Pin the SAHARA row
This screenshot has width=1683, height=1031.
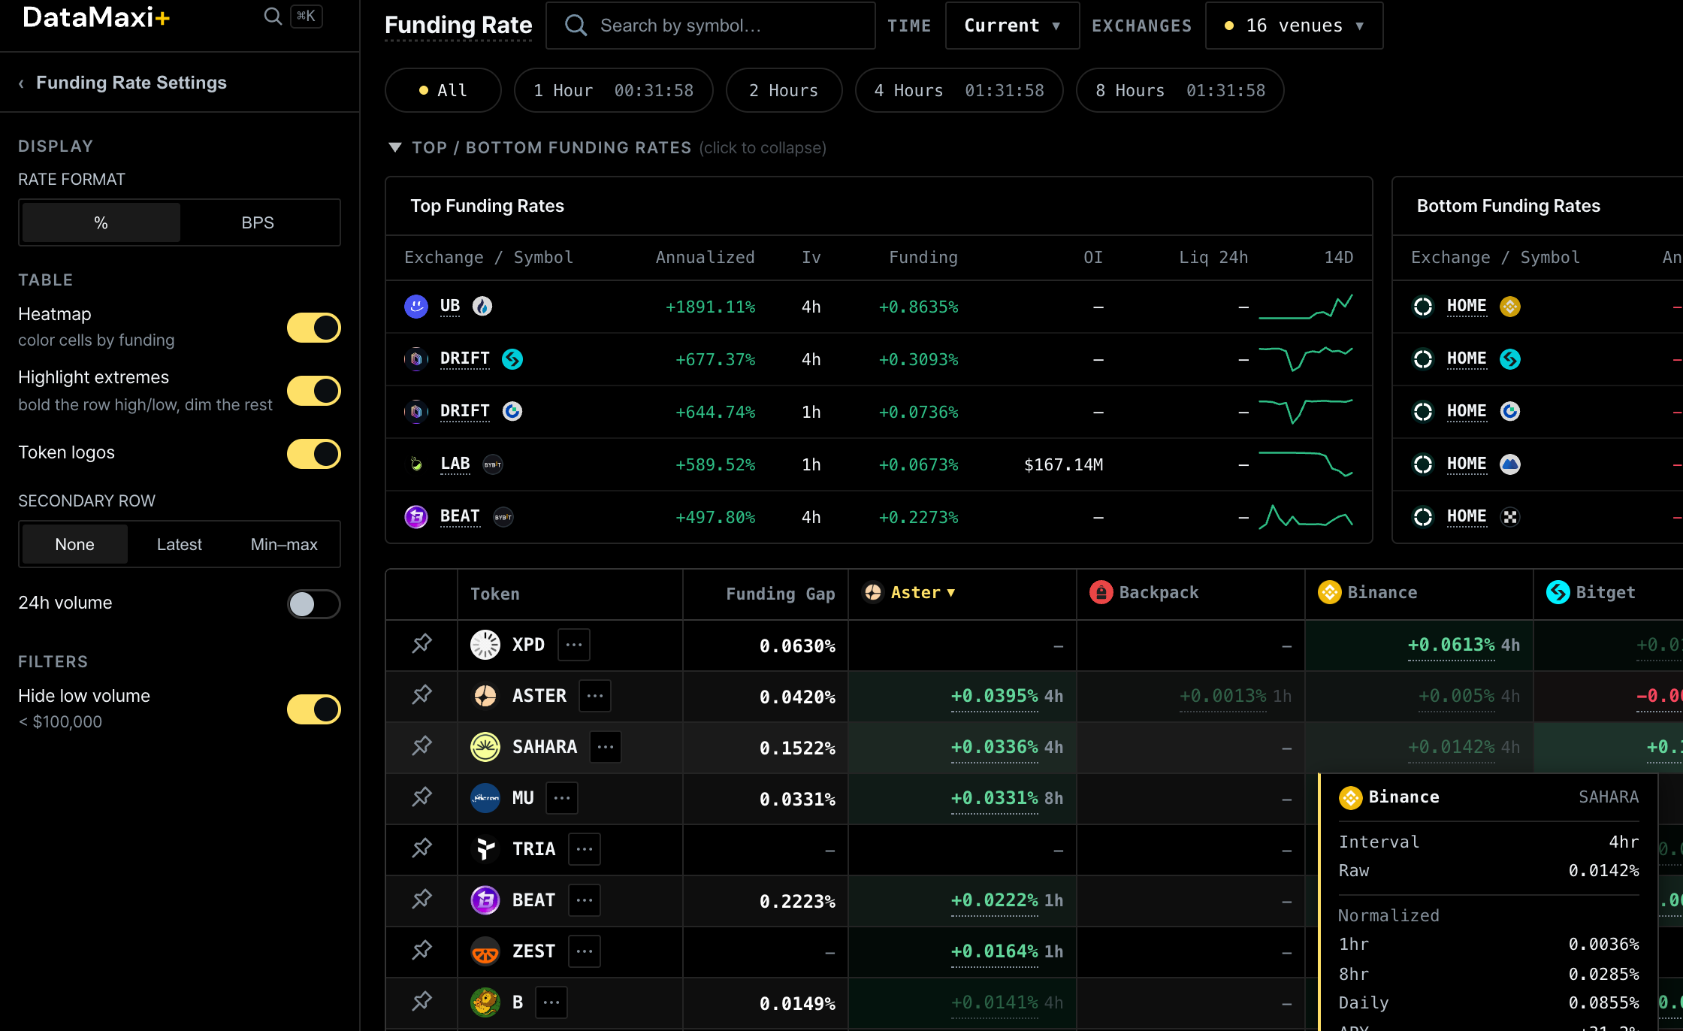(422, 746)
